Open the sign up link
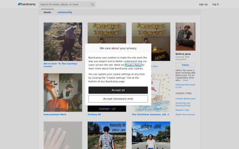Viewport: 239px width, 149px height. tap(203, 4)
